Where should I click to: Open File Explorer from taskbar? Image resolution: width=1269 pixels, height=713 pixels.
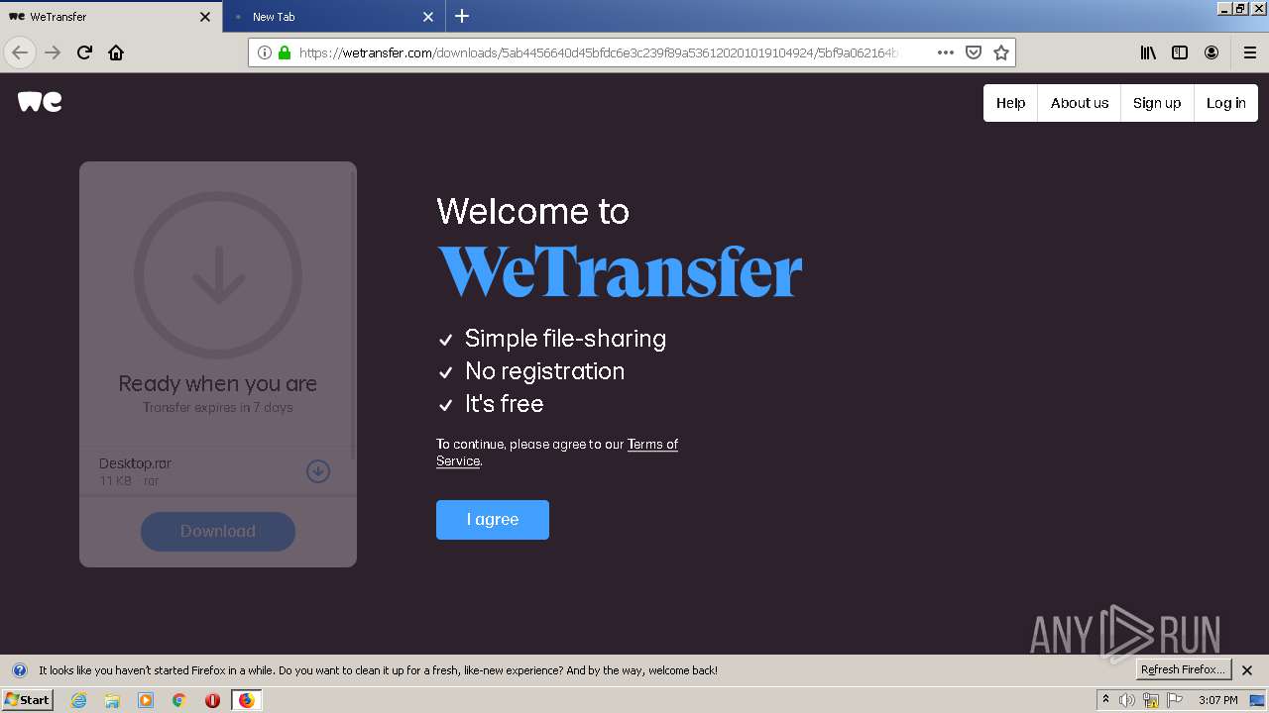coord(112,700)
